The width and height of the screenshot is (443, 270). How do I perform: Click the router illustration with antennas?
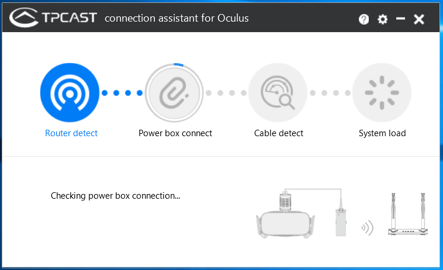coord(408,214)
